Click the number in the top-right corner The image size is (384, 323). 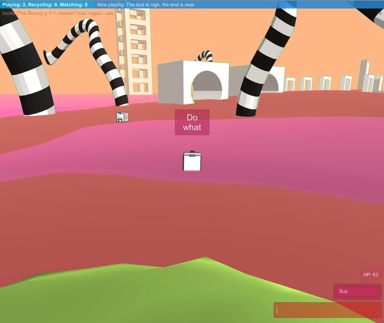pos(379,13)
